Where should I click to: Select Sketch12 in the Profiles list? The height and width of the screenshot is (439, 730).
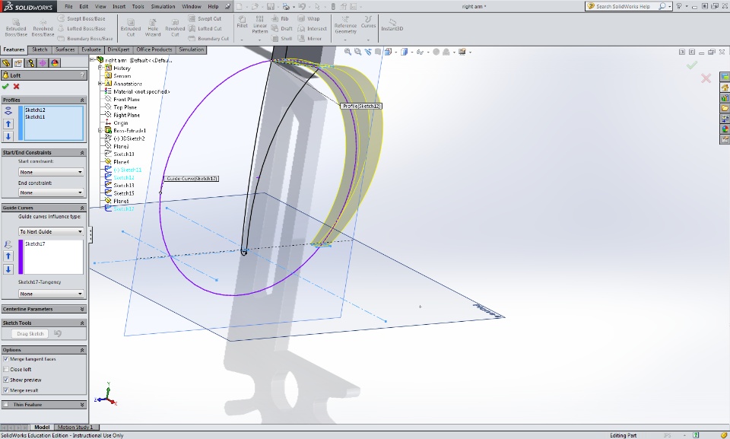pos(35,110)
